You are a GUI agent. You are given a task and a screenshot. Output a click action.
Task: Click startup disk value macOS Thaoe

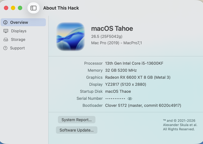pyautogui.click(x=118, y=91)
